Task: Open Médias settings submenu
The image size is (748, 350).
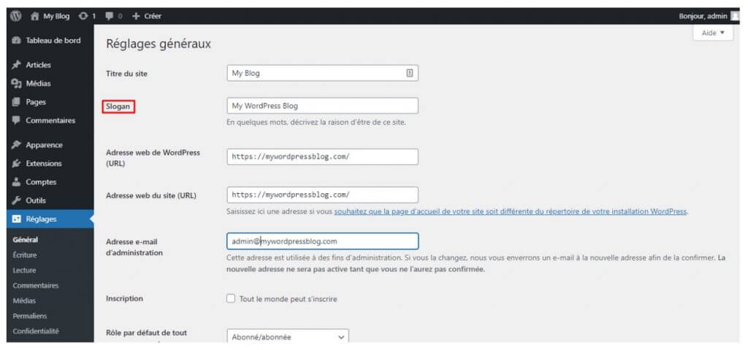Action: click(24, 300)
